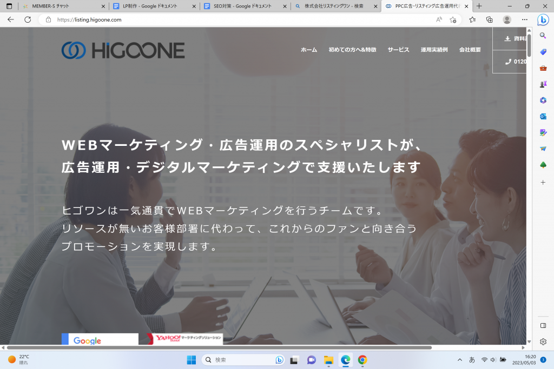Open the tab actions menu button
Viewport: 554px width, 369px height.
[x=9, y=6]
